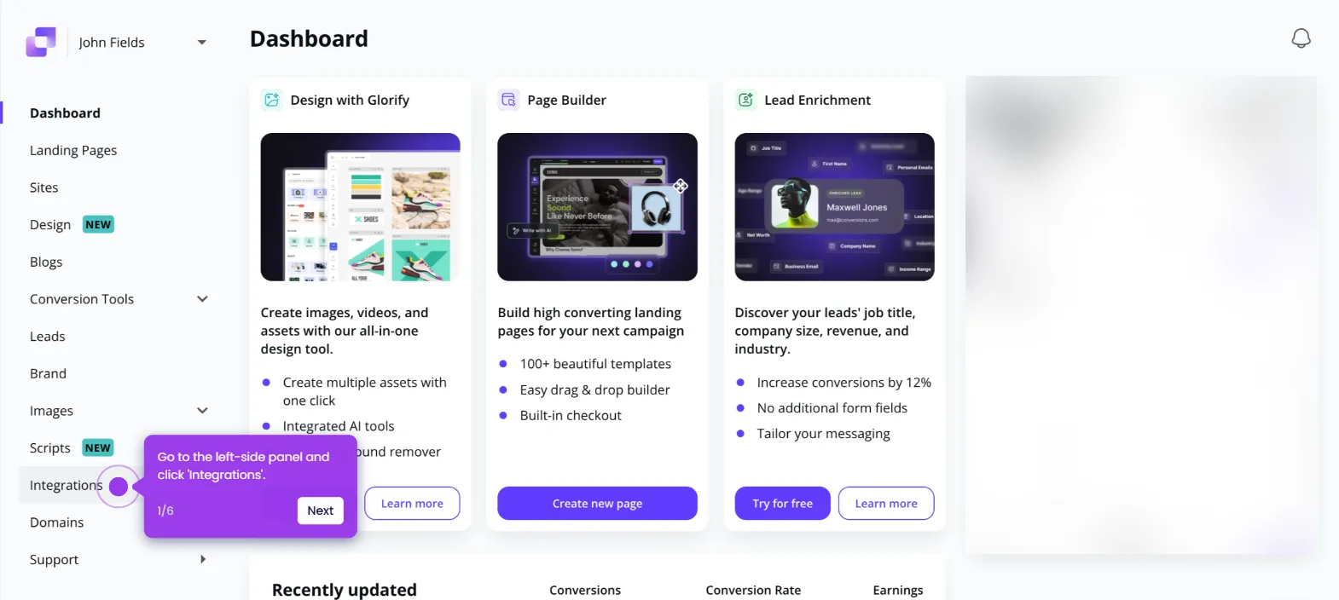Select Domains in the left panel

[57, 522]
